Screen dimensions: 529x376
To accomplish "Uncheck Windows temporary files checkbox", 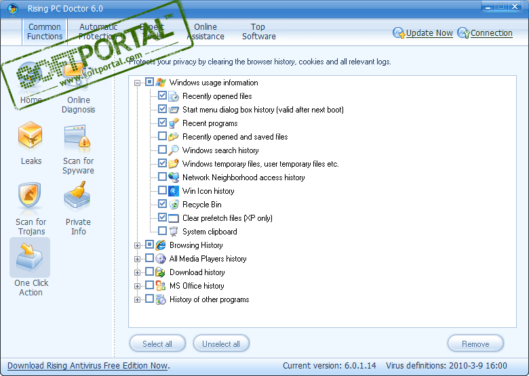I will [162, 163].
